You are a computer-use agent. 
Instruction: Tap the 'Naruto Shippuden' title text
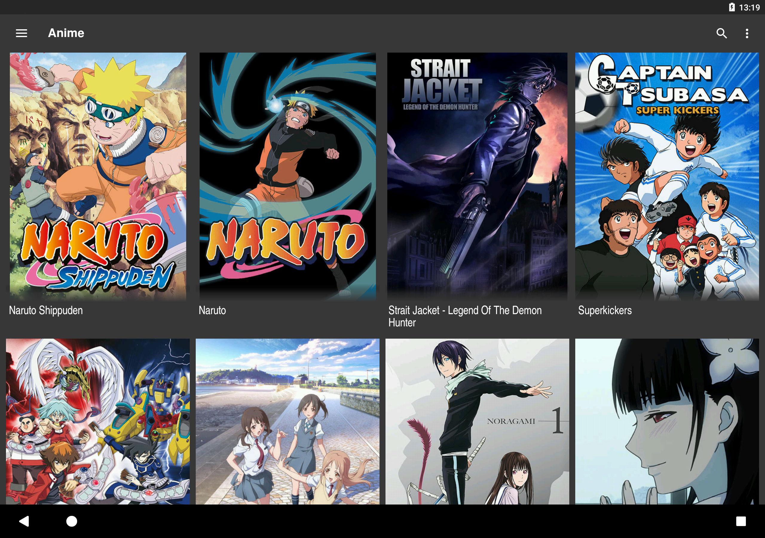46,310
